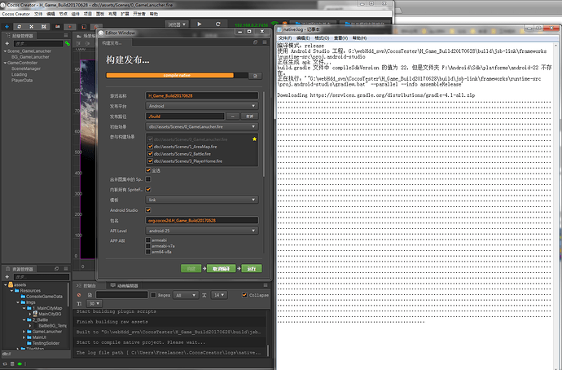Click the preview play button
The image size is (562, 370).
[200, 24]
